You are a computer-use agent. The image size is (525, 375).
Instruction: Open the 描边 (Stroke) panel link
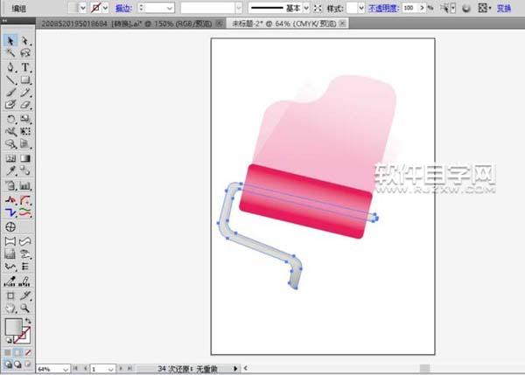tap(123, 8)
